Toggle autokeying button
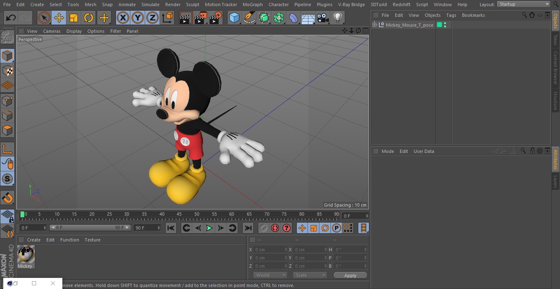560x289 pixels. tap(275, 228)
